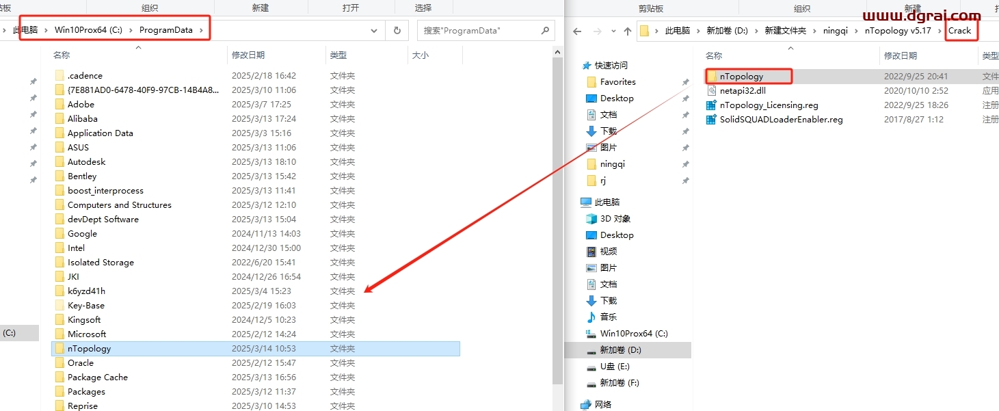Unpin 图片 from Quick Access
Screen dimensions: 999x411
pos(685,148)
